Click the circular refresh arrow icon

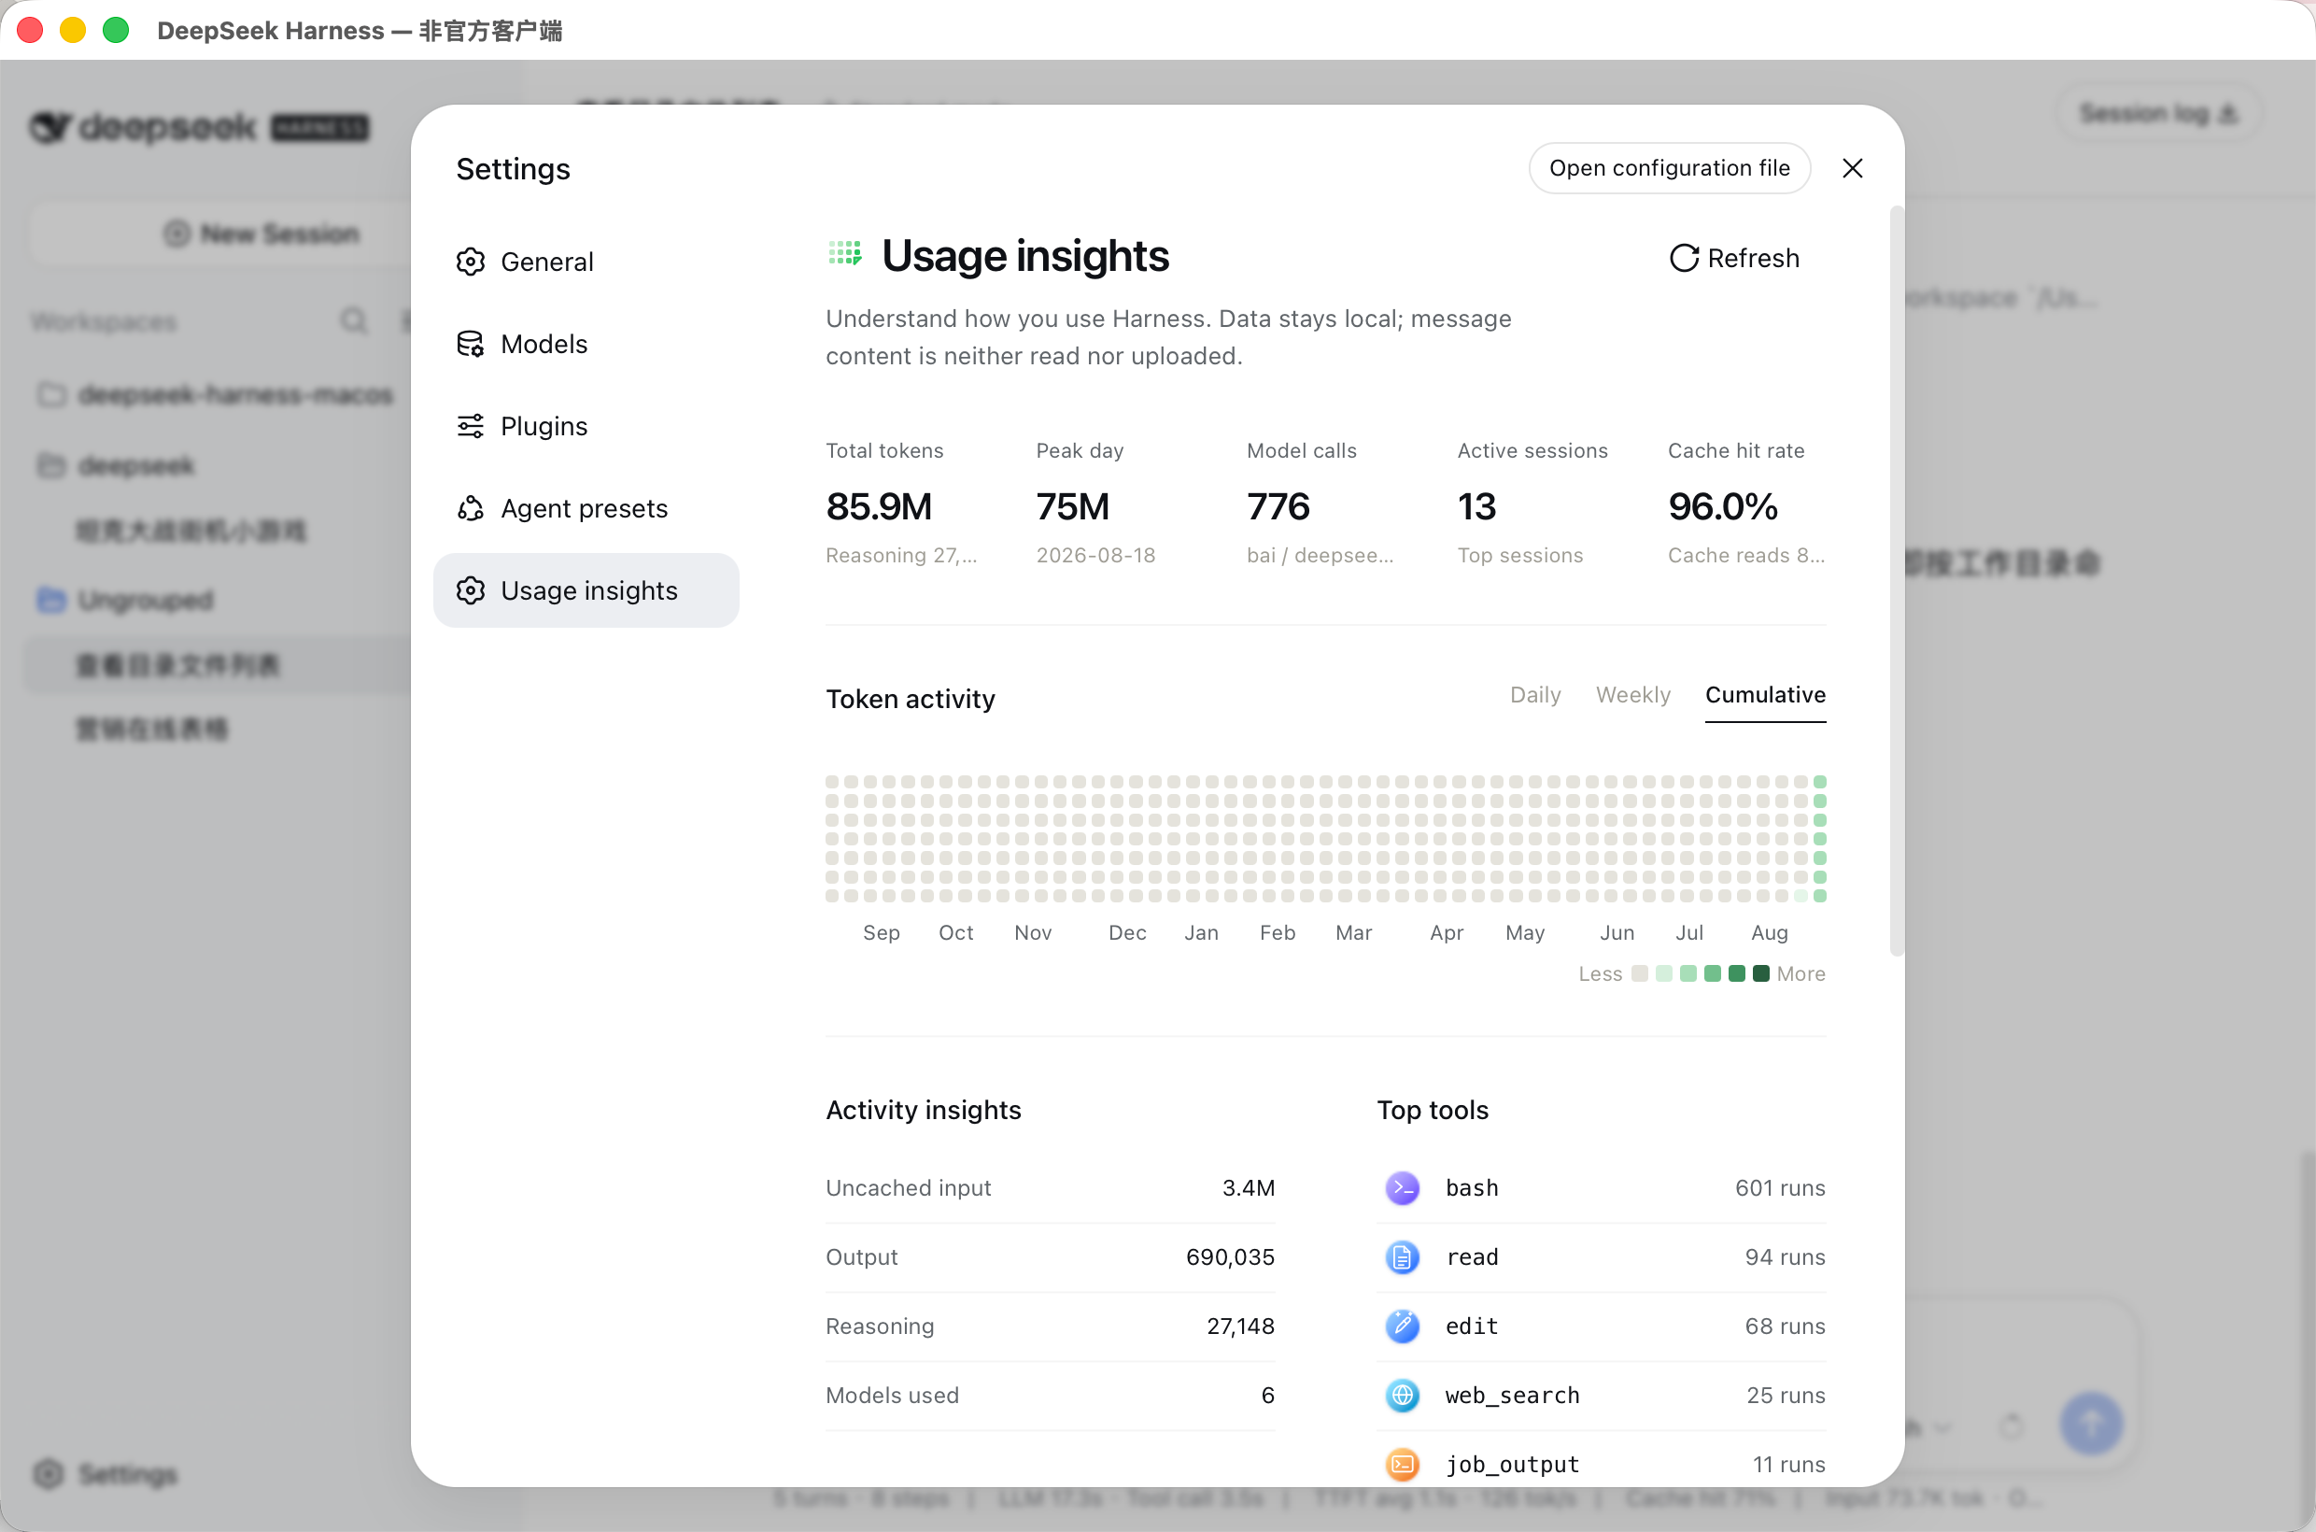[1684, 258]
